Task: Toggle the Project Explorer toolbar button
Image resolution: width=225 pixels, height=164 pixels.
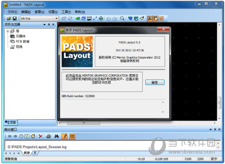Action: [x=155, y=18]
